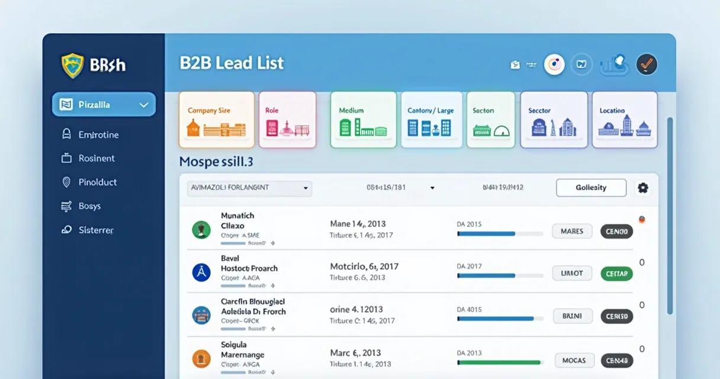
Task: Open Emirotine in the sidebar
Action: click(x=98, y=134)
